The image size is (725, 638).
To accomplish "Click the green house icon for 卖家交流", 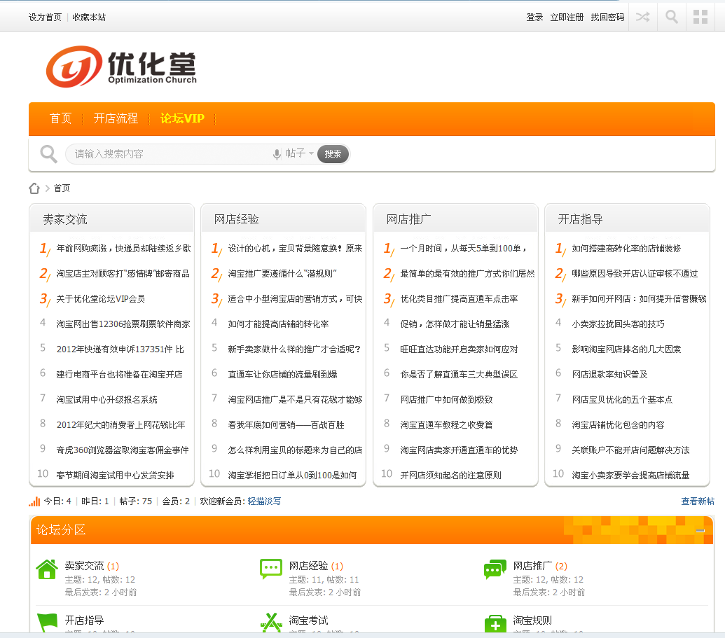I will (46, 570).
